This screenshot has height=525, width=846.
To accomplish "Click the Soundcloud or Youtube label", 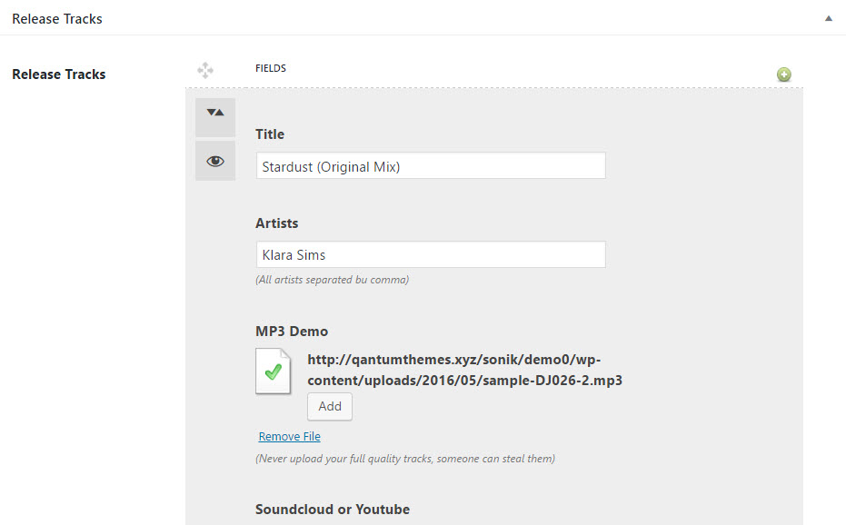I will click(333, 510).
